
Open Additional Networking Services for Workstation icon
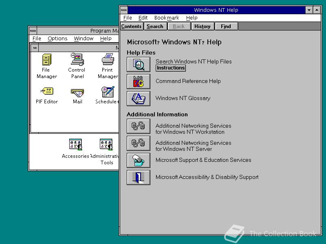click(x=139, y=126)
